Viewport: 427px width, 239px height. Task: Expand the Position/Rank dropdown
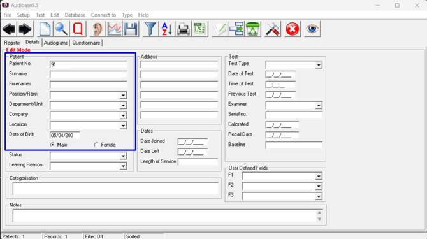tap(124, 95)
